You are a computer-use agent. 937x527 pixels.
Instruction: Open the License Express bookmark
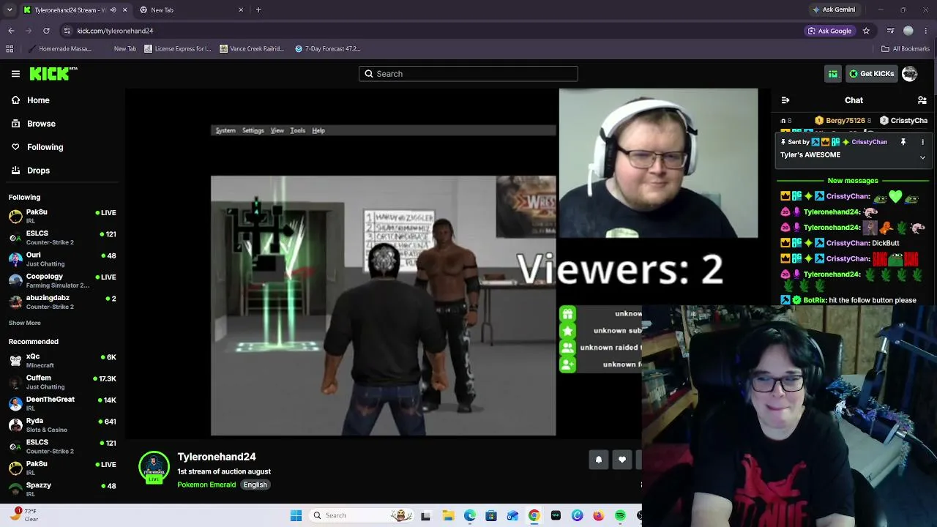[178, 49]
